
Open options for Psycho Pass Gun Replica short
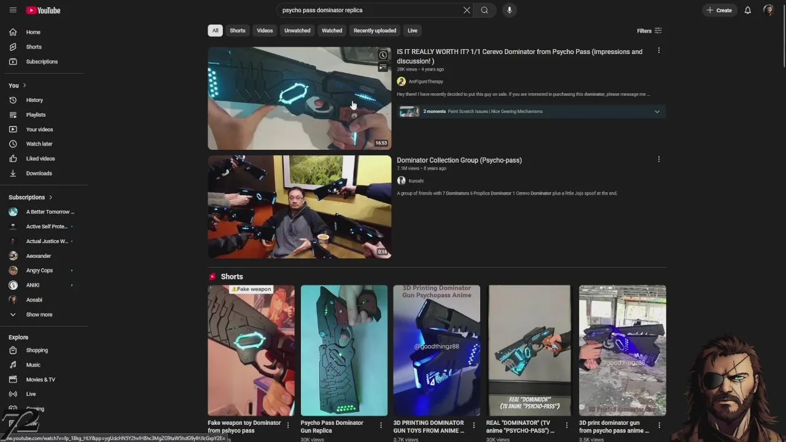381,425
